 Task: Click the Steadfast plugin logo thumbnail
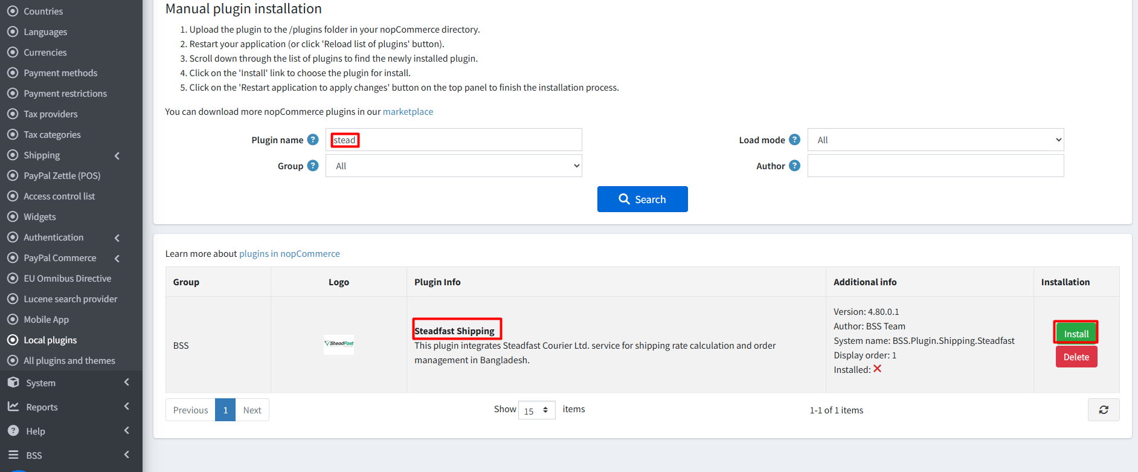pos(339,344)
